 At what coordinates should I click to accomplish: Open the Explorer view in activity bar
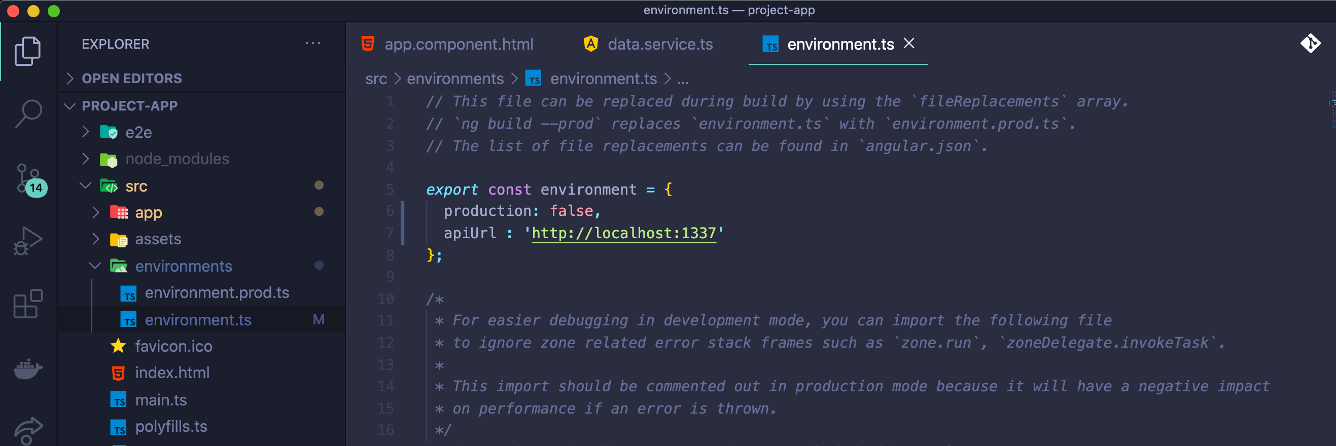click(28, 51)
